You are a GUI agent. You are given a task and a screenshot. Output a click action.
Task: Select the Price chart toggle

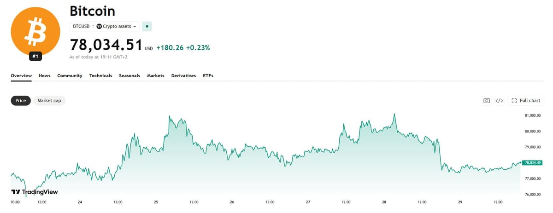click(21, 100)
